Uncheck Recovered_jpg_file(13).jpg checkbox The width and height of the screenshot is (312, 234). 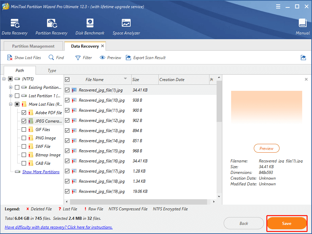point(67,130)
